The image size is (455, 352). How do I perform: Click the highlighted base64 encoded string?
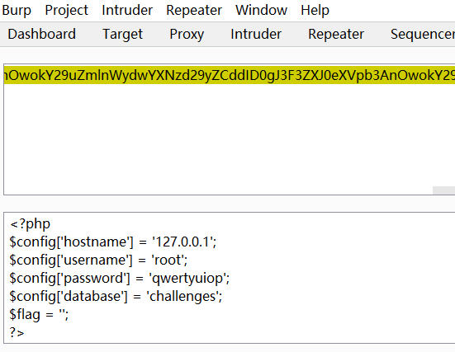tap(230, 75)
